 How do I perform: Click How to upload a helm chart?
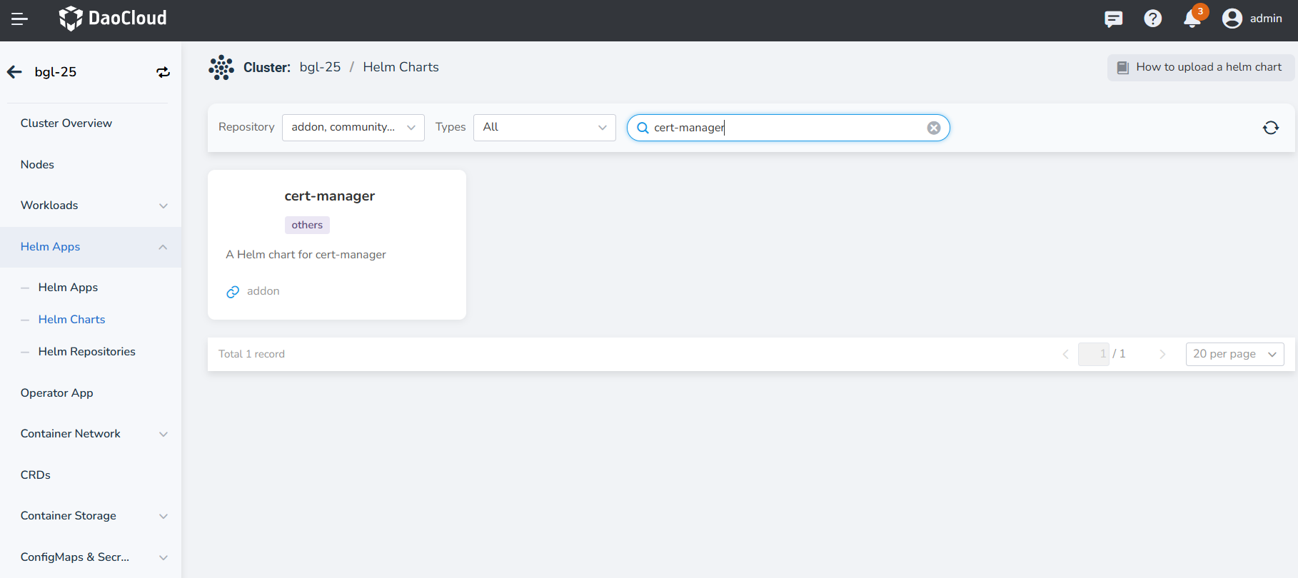[1200, 67]
